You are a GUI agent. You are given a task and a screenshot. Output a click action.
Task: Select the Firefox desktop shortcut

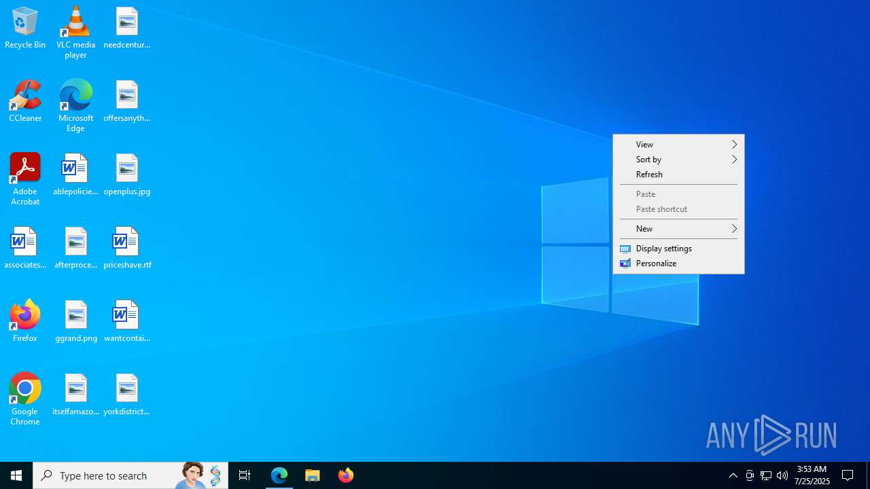pyautogui.click(x=25, y=322)
